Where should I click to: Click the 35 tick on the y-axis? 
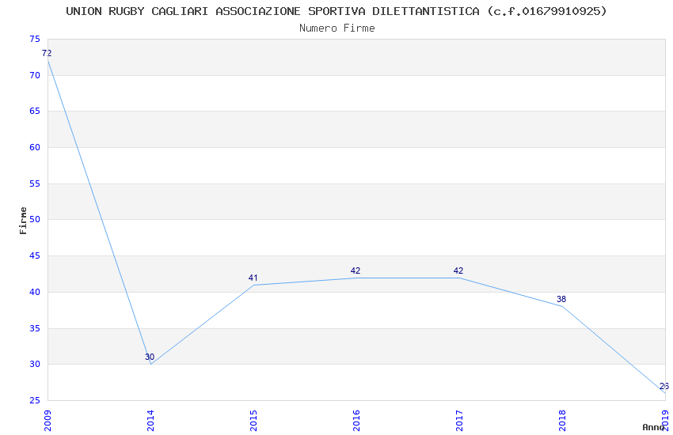(34, 328)
